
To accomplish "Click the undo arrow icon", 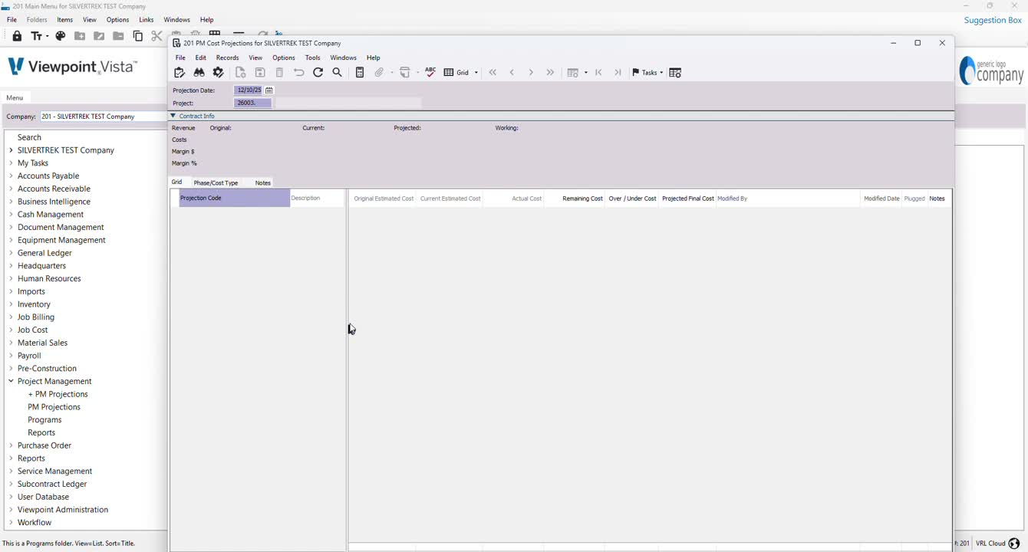I will [299, 73].
